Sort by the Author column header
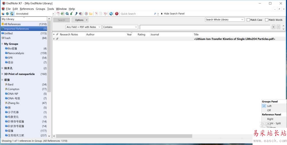 [90, 34]
